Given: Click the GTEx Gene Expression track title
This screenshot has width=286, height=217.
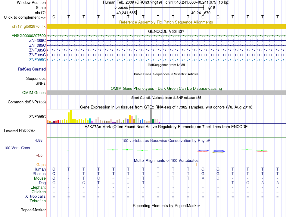Looking at the screenshot, I should pos(166,107).
